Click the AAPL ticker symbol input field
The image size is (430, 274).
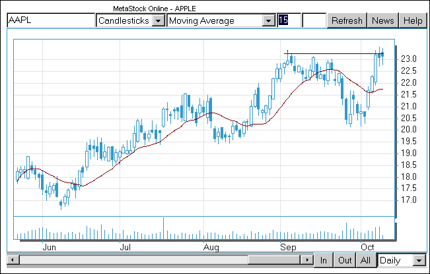click(x=51, y=20)
